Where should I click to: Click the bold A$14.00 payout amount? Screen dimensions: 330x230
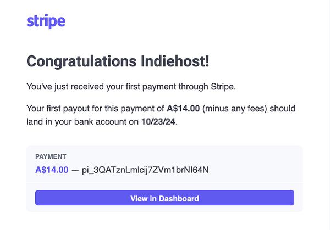tap(184, 109)
